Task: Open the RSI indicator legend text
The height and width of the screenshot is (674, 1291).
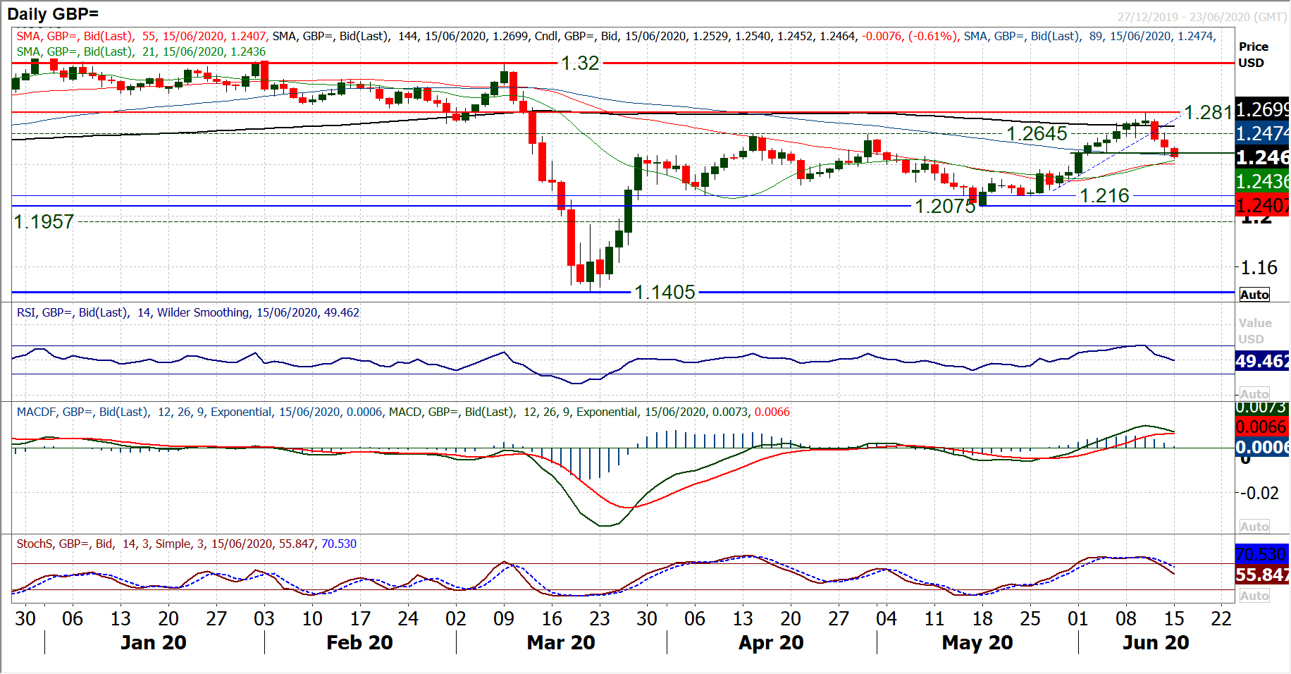Action: (x=187, y=312)
